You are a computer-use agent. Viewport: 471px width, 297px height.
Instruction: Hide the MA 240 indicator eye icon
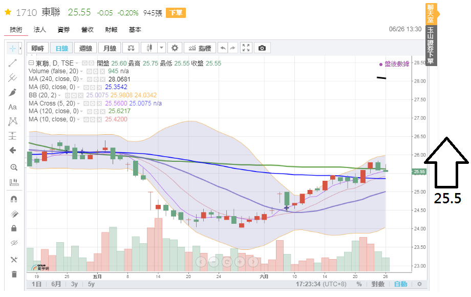(x=90, y=79)
